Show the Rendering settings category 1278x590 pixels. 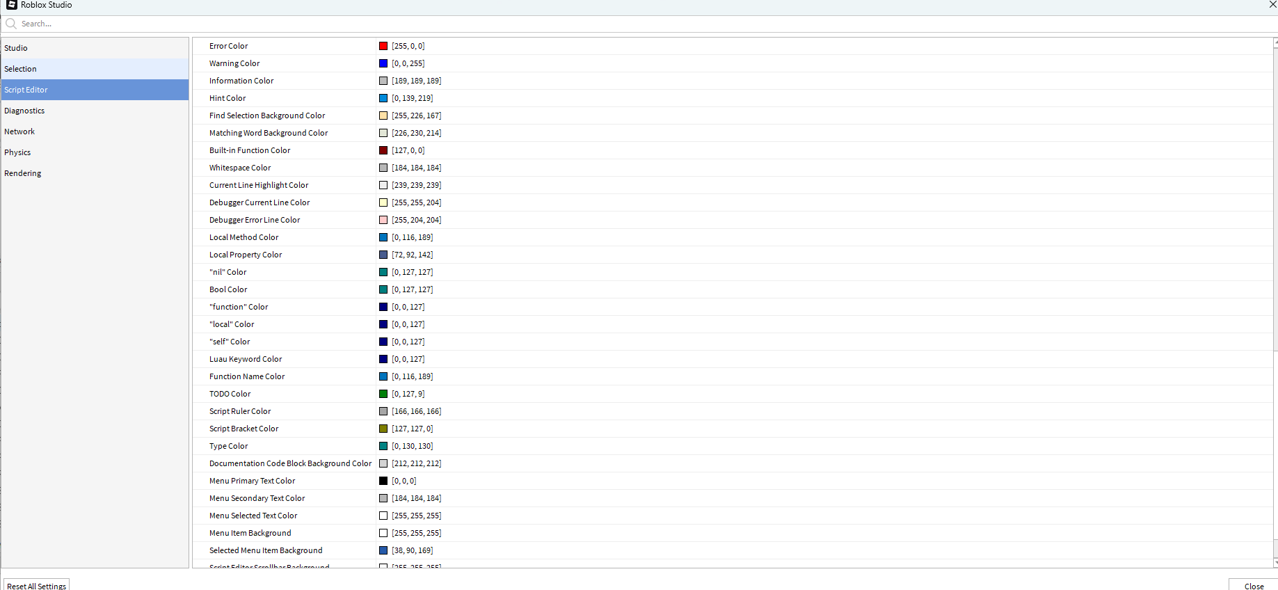point(95,173)
